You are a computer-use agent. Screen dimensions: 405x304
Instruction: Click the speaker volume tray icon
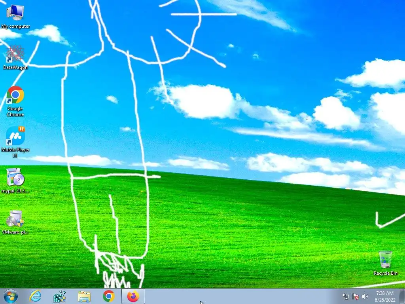pos(365,296)
